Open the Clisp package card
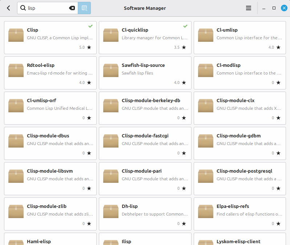 click(50, 37)
